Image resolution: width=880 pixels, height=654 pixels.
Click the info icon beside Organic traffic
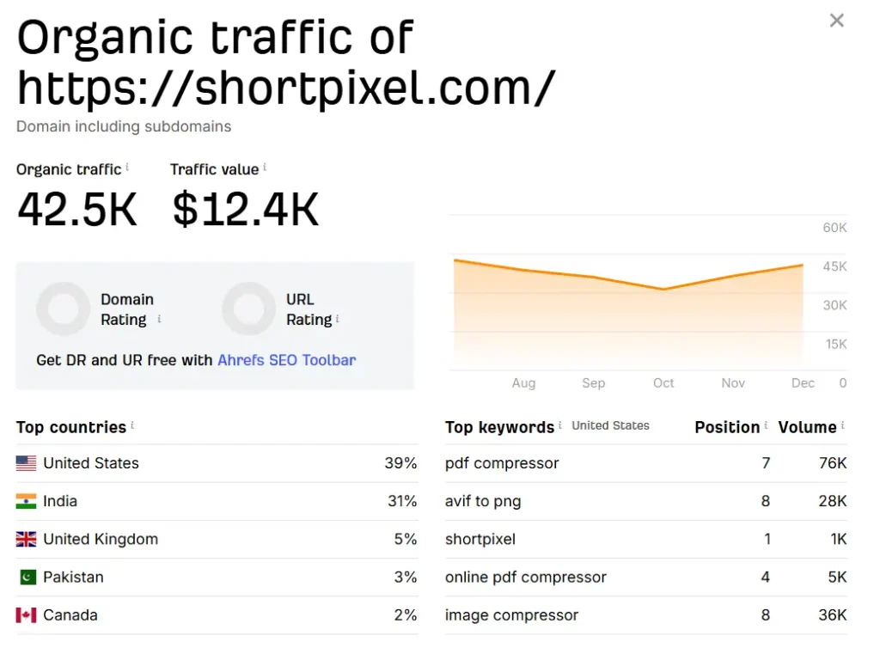click(x=127, y=168)
